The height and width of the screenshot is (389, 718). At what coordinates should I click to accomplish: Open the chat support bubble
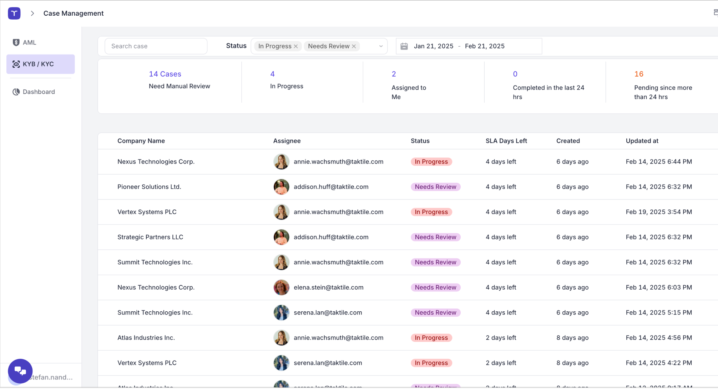tap(20, 371)
